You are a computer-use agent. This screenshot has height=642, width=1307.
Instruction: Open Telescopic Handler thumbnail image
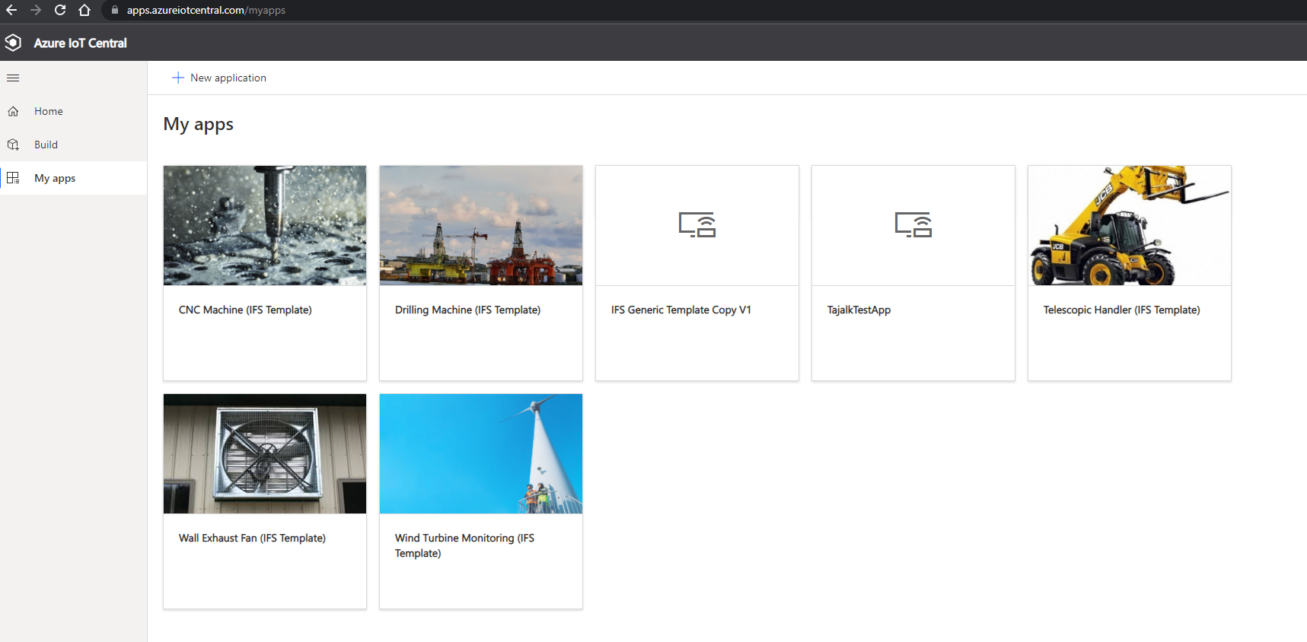pyautogui.click(x=1129, y=225)
